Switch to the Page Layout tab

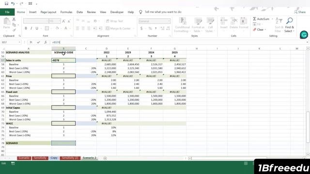[48, 12]
